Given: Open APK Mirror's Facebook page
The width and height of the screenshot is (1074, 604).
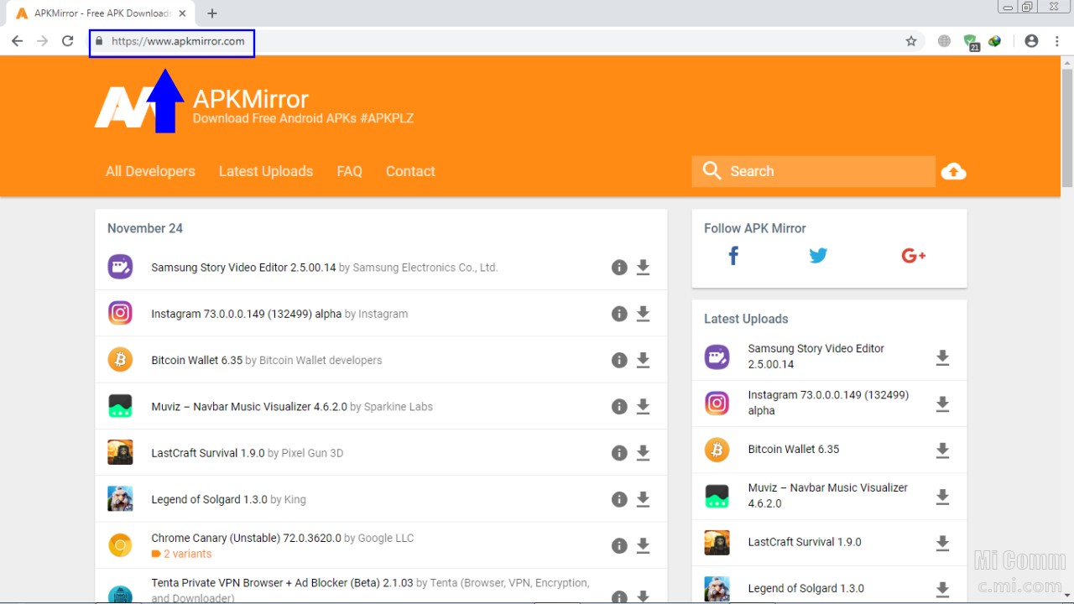Looking at the screenshot, I should [733, 256].
